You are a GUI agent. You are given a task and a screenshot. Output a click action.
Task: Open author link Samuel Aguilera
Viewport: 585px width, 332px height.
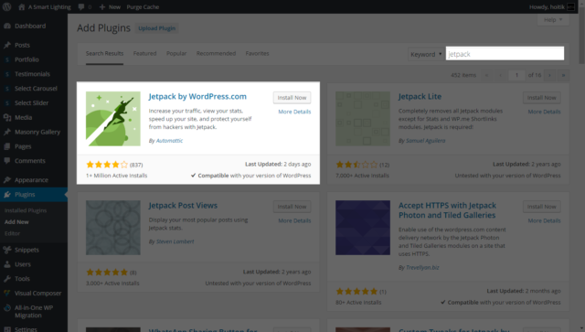[425, 141]
